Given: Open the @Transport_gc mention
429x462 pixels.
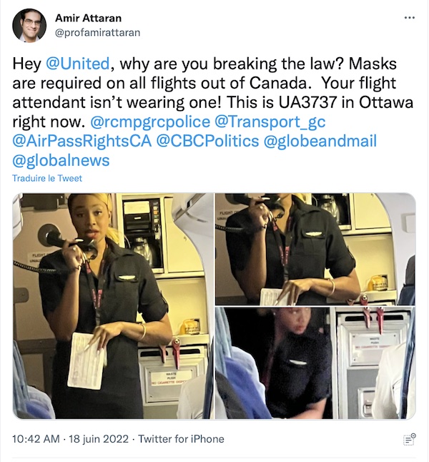Looking at the screenshot, I should pos(270,122).
